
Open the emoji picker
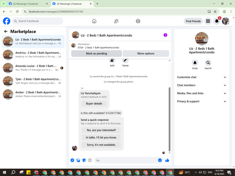click(160, 160)
